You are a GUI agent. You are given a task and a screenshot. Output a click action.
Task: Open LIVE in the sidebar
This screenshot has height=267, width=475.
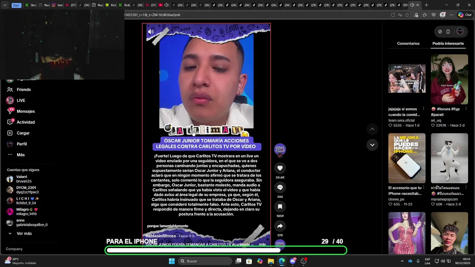[21, 100]
